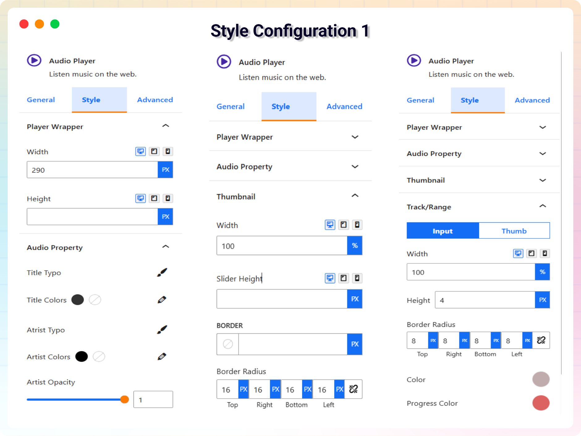Click PX unit button of Slider Height
Screen dimensions: 581x436
pos(355,299)
